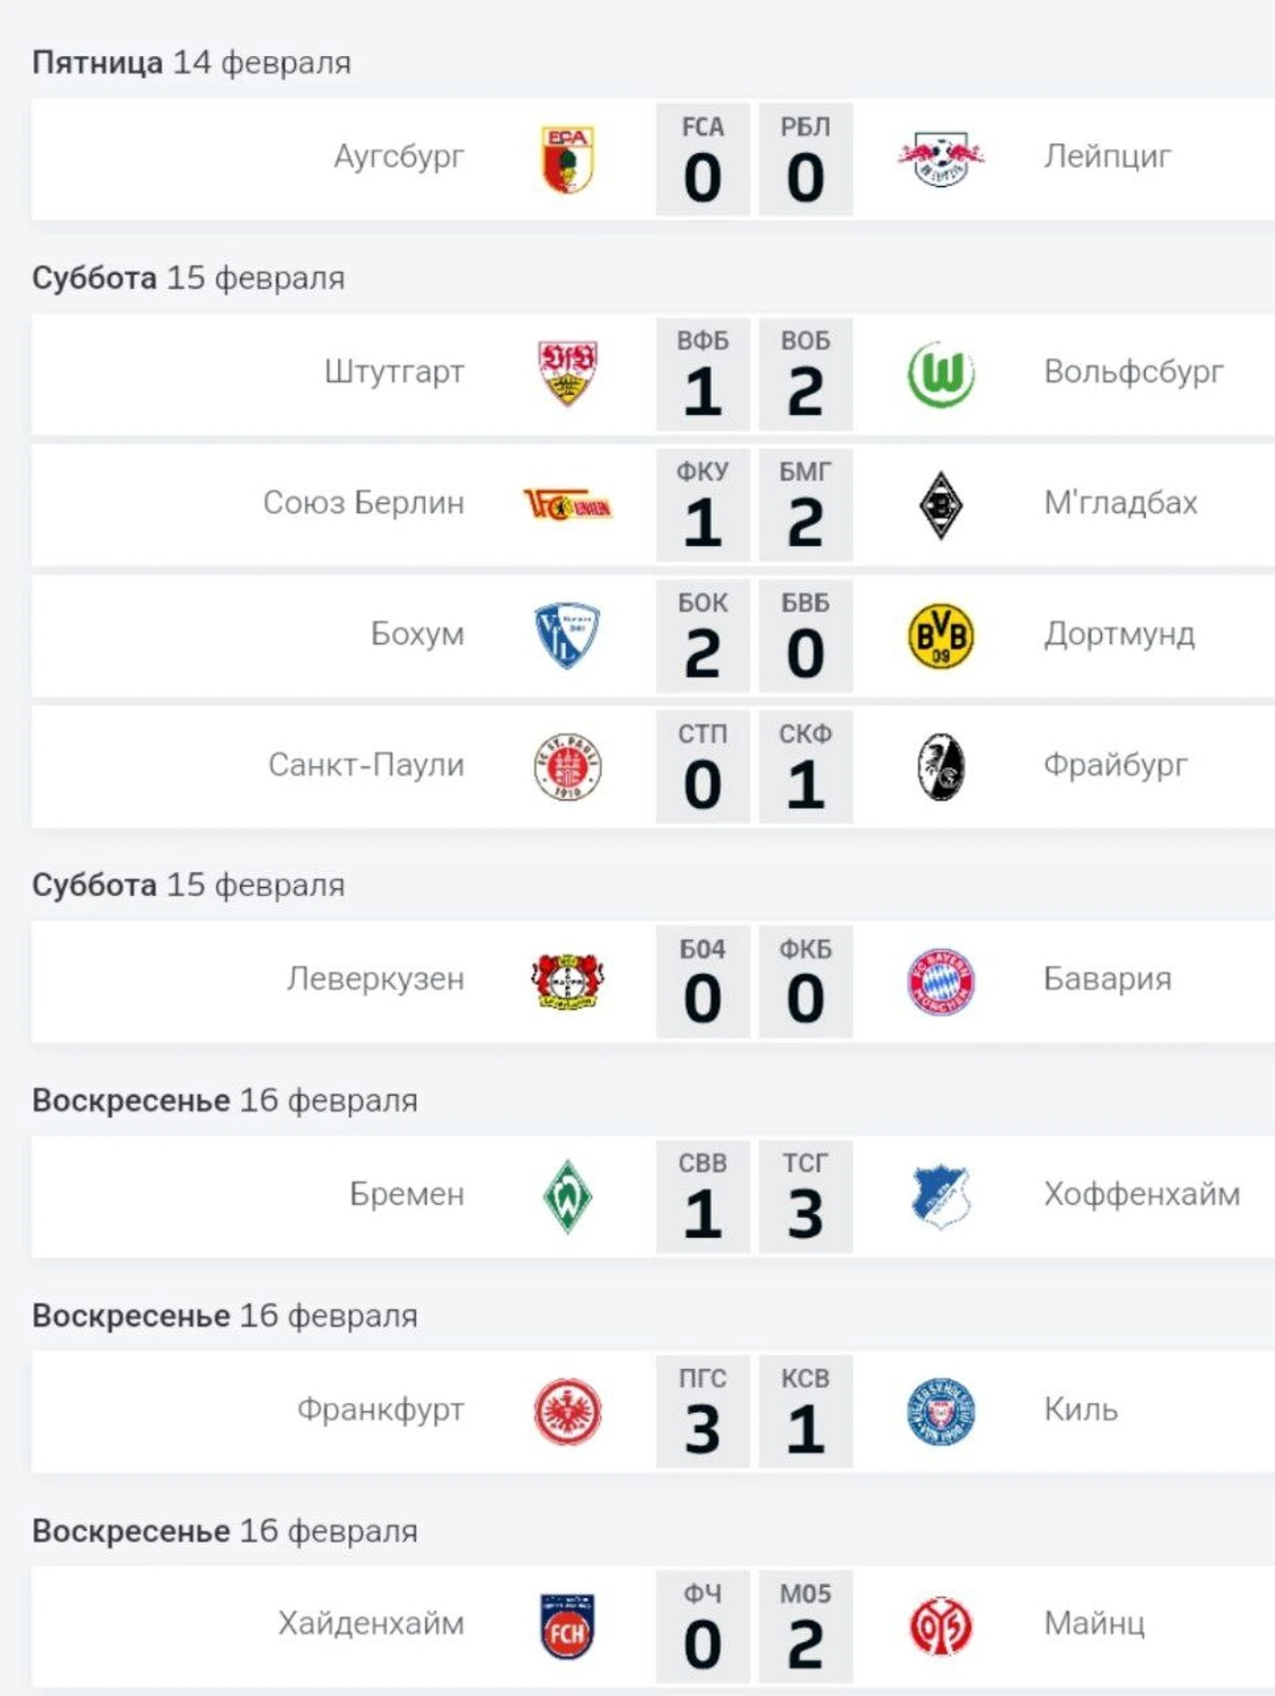The height and width of the screenshot is (1696, 1275).
Task: Open the Werder Bremen diamond crest
Action: coord(568,1196)
